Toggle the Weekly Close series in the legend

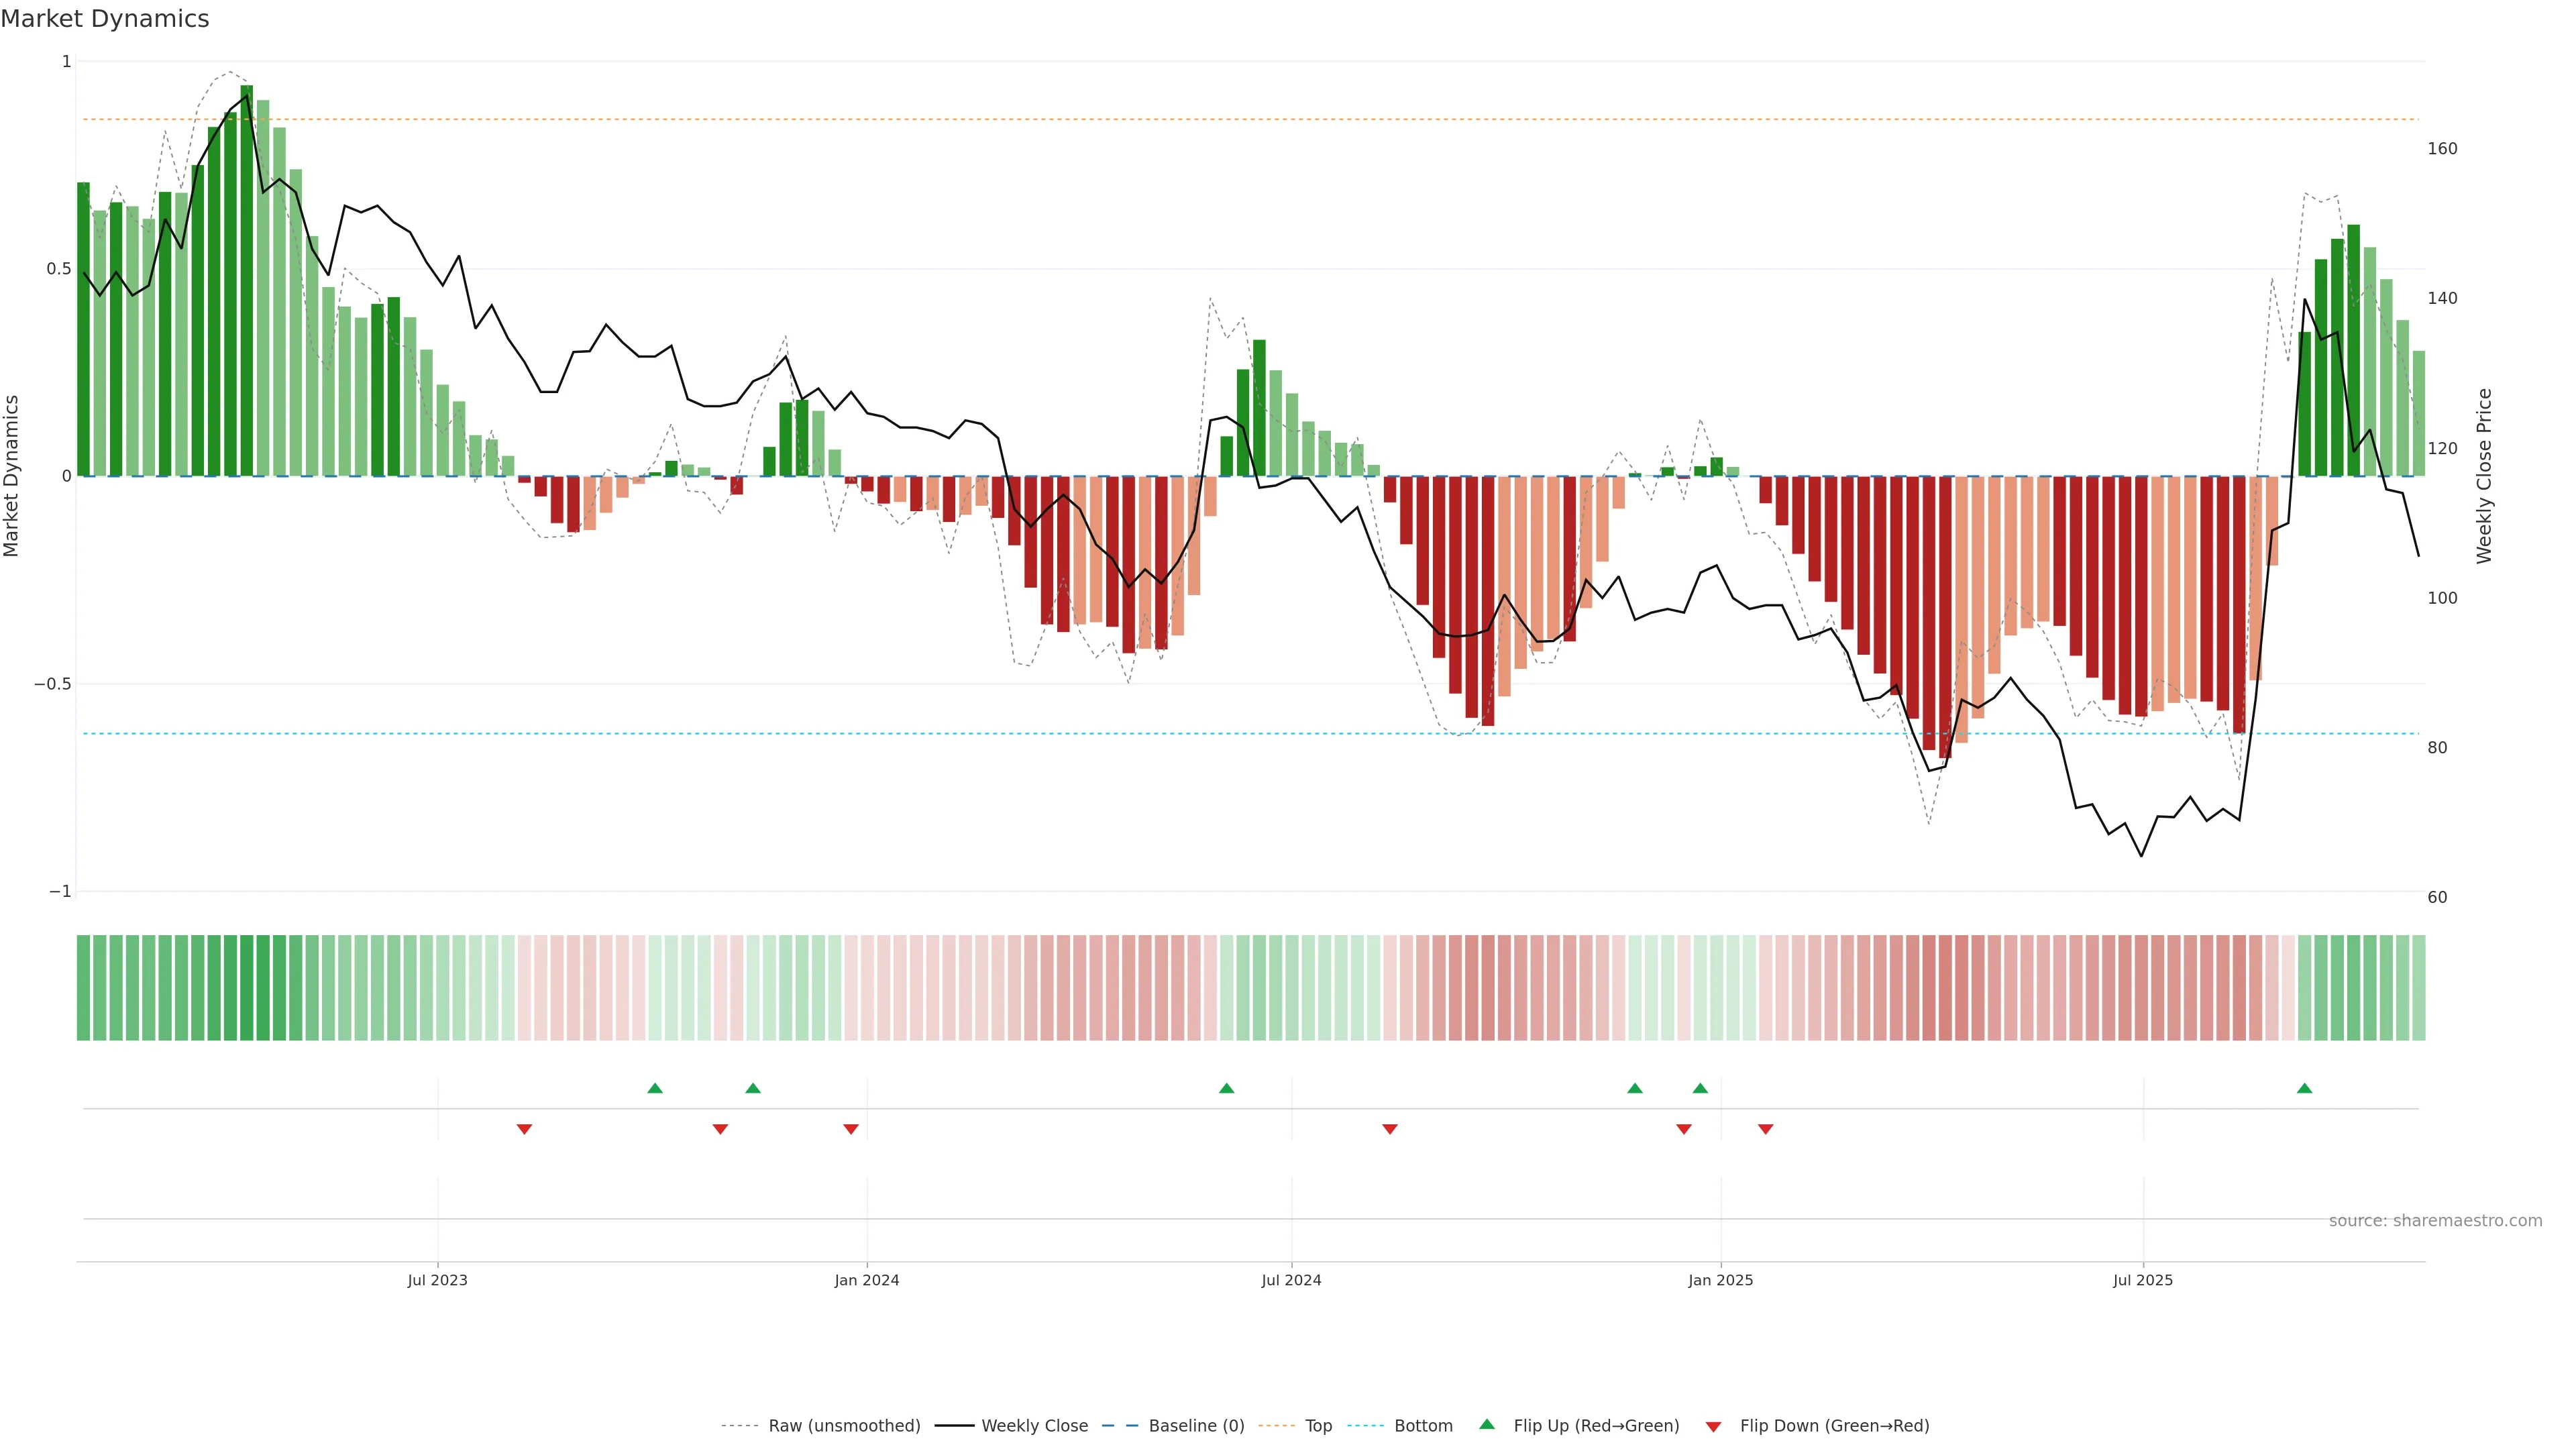pyautogui.click(x=1034, y=1426)
